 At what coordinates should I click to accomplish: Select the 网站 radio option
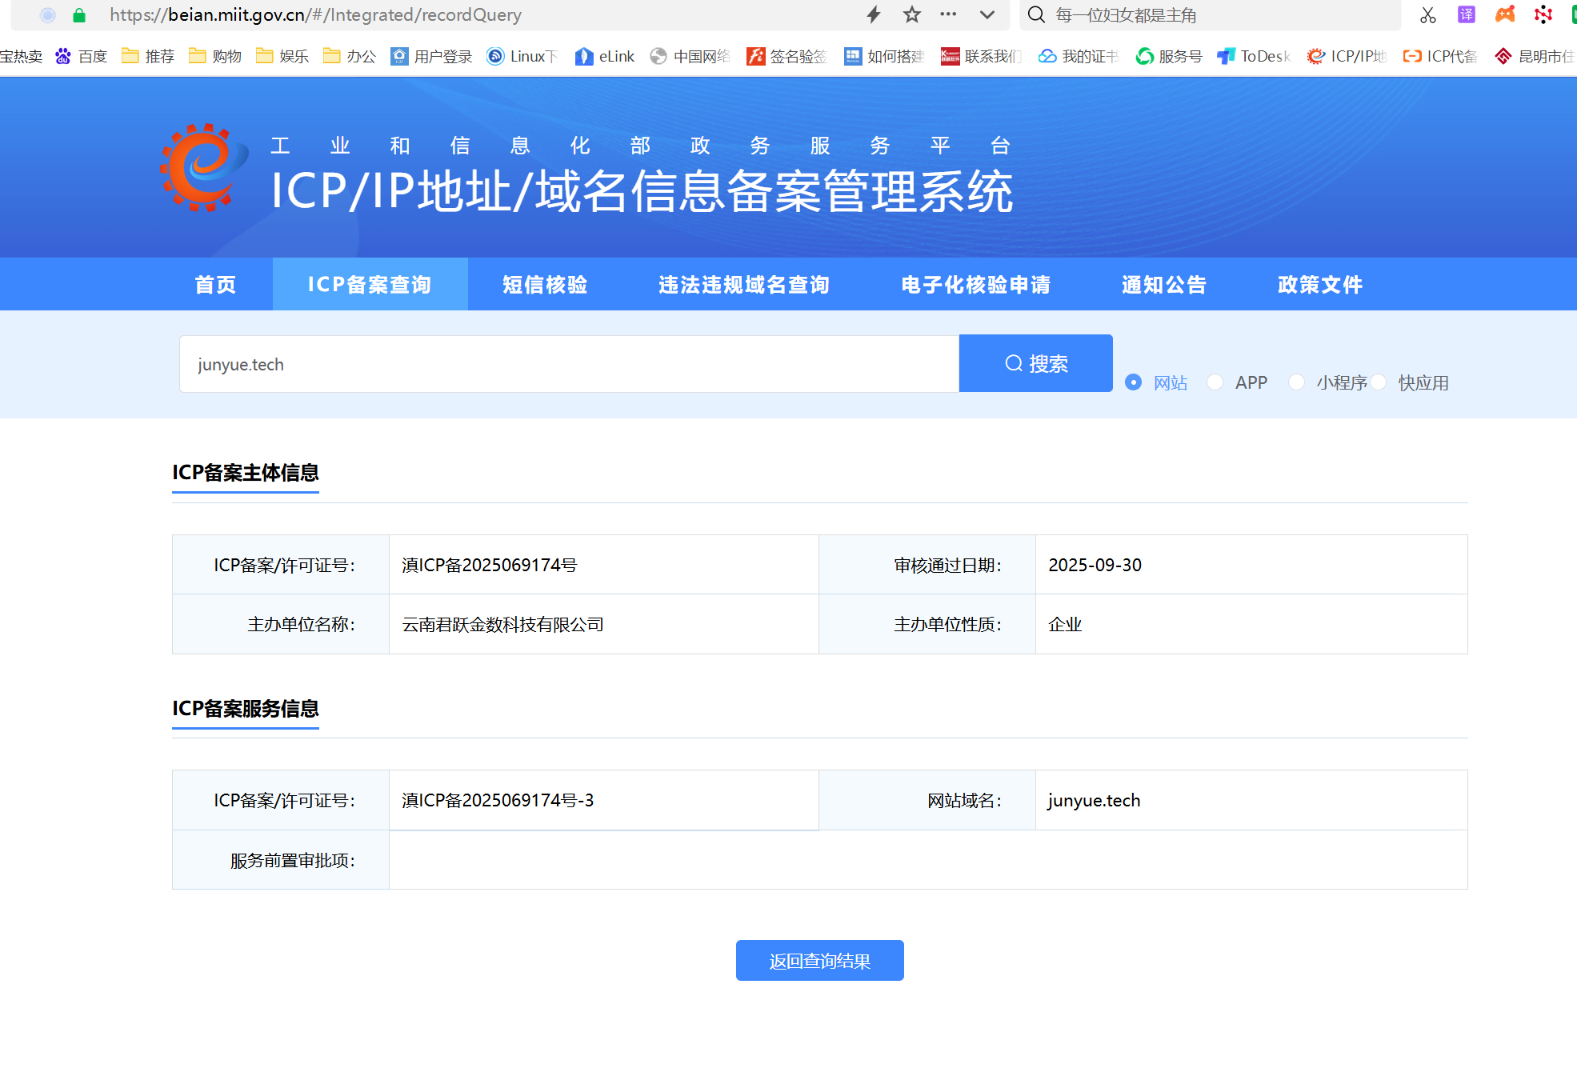tap(1133, 382)
